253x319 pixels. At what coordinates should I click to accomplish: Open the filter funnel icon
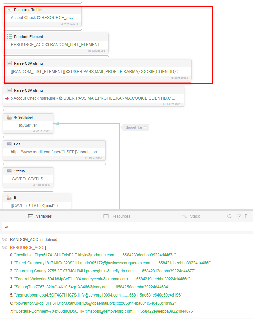tap(239, 217)
